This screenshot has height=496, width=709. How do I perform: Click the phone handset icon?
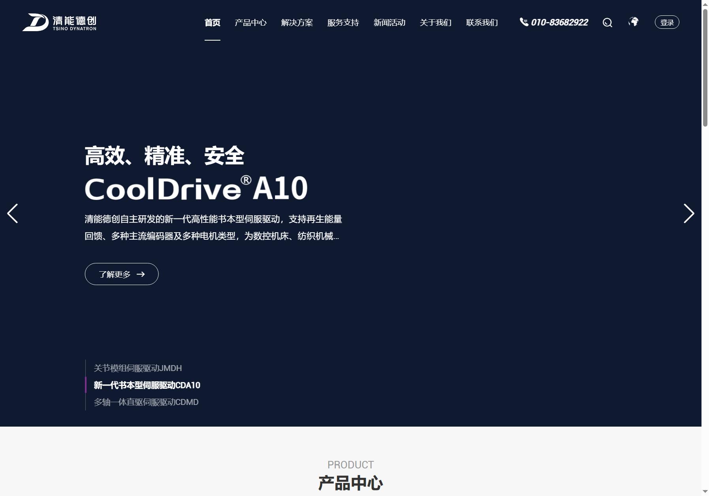point(524,22)
